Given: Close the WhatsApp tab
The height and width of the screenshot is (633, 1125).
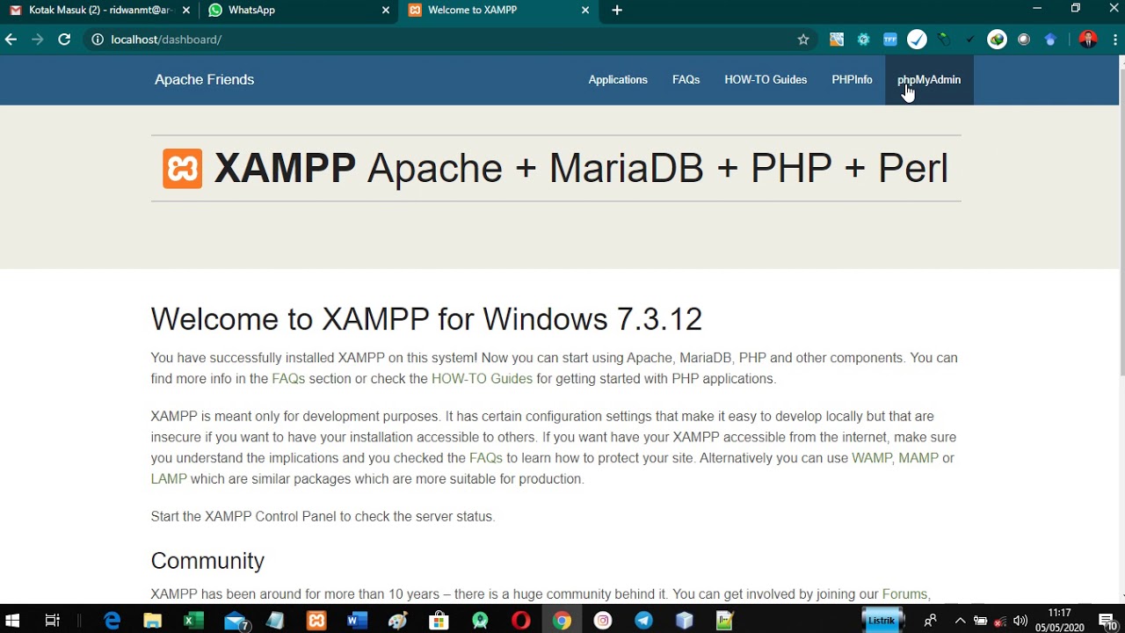Looking at the screenshot, I should click(385, 11).
